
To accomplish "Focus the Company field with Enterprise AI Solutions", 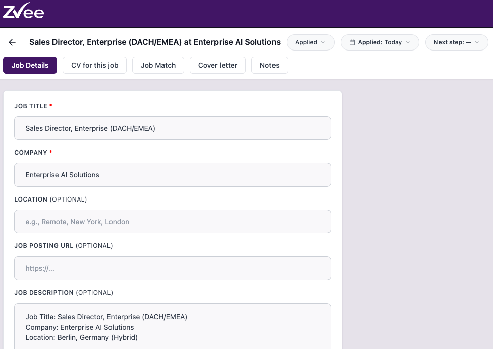I will point(173,175).
